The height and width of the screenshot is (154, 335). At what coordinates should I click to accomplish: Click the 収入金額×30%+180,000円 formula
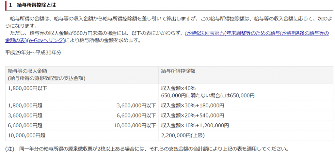click(192, 105)
